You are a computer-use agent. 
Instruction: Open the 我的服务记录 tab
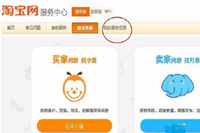click(x=115, y=28)
